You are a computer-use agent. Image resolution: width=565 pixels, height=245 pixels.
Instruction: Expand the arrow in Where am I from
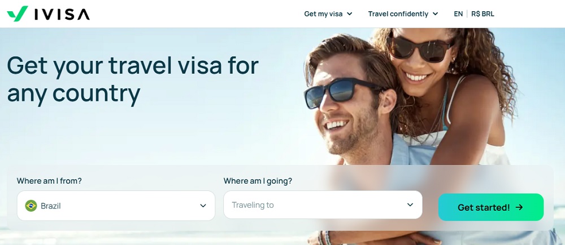(x=203, y=206)
